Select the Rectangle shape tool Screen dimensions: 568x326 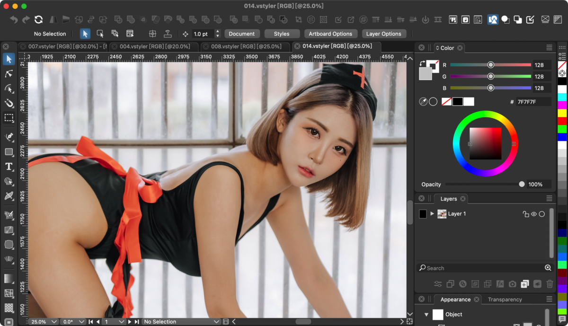pos(9,152)
